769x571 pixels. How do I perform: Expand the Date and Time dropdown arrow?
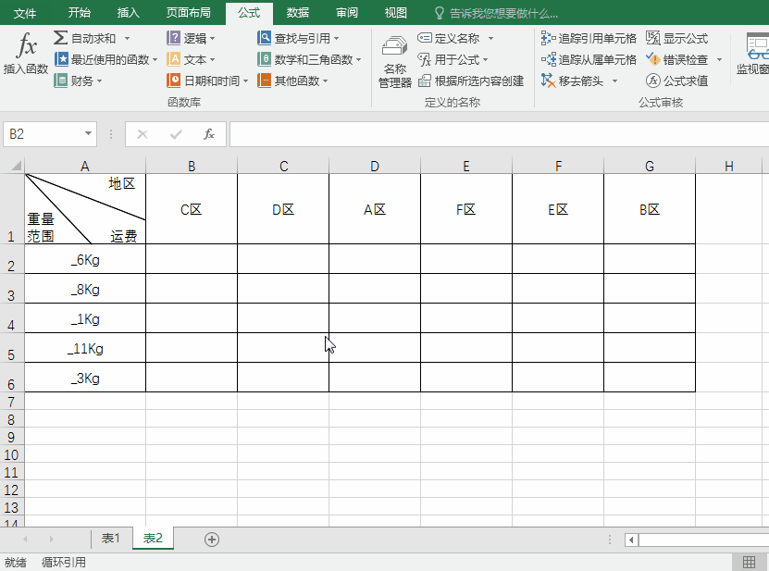tap(245, 81)
